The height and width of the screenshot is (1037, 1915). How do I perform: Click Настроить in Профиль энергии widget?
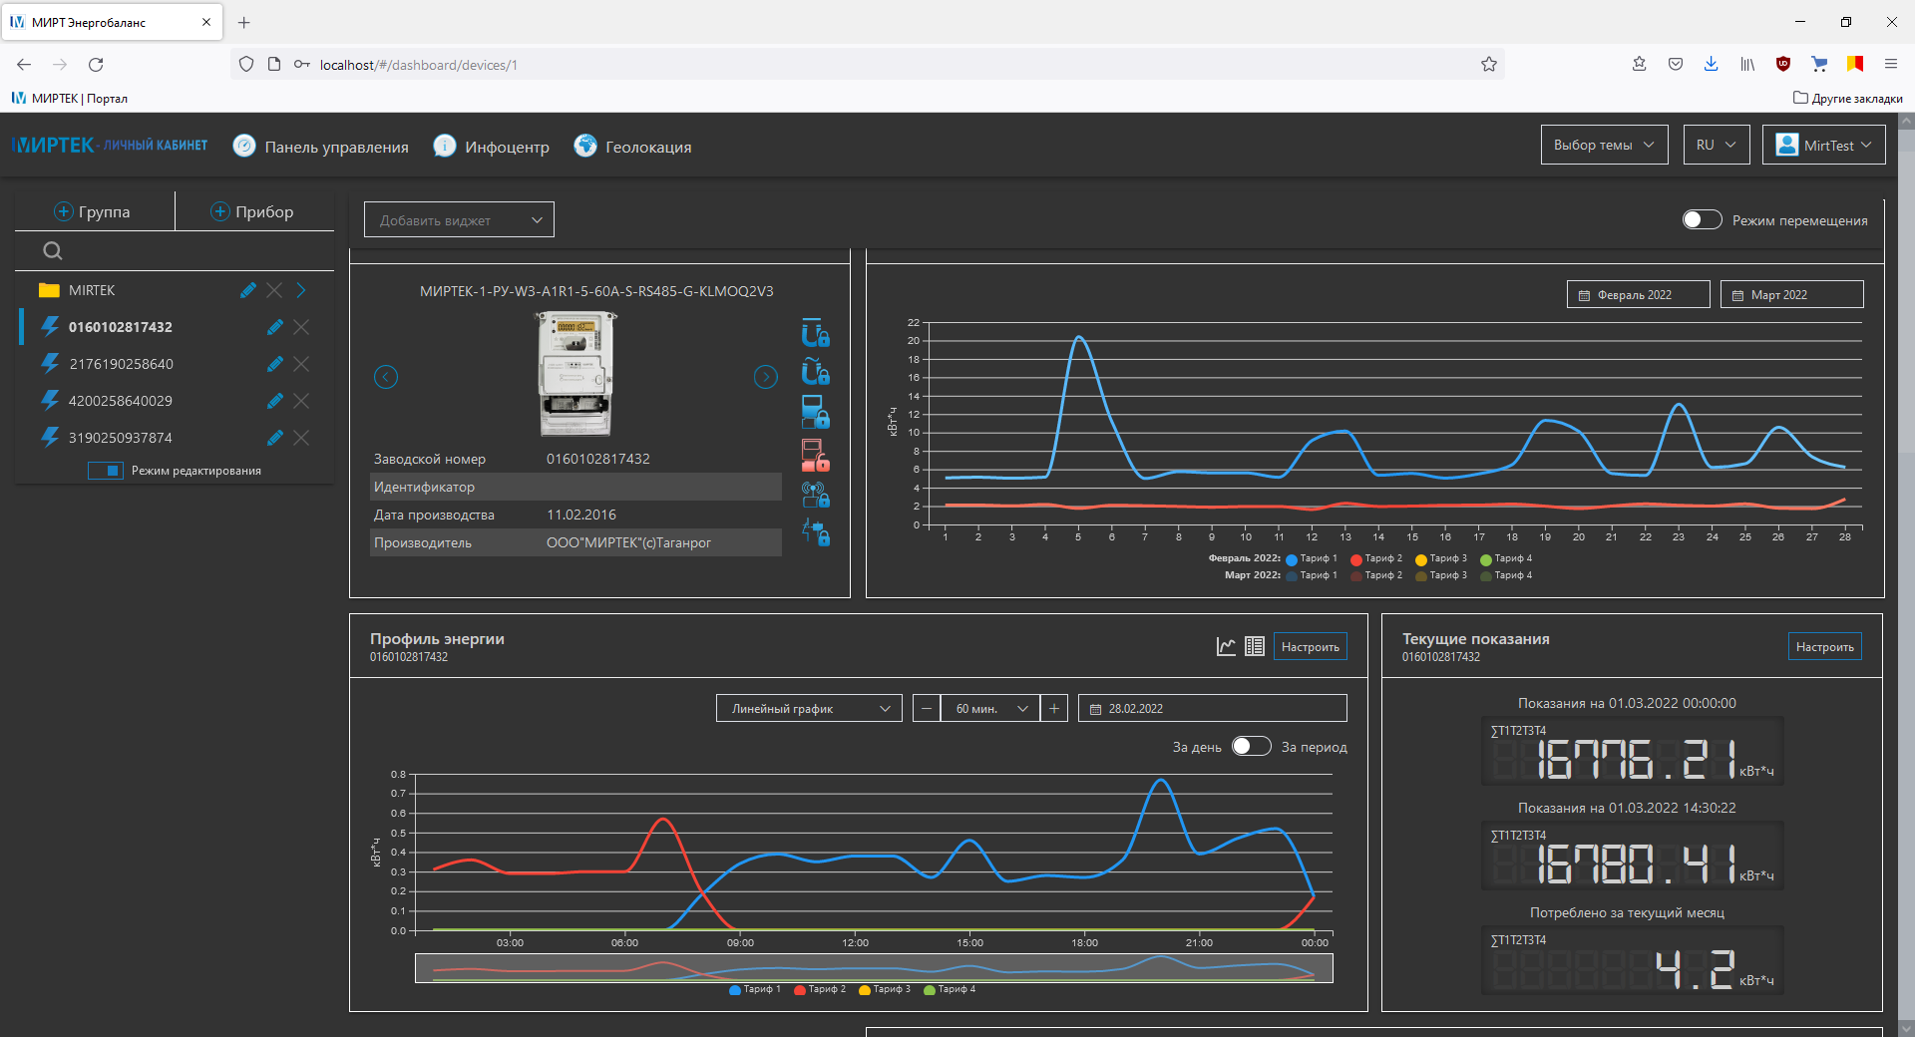(x=1310, y=646)
